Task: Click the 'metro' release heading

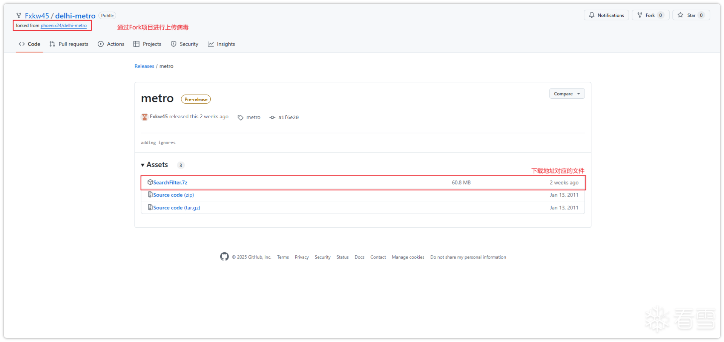Action: click(x=157, y=99)
